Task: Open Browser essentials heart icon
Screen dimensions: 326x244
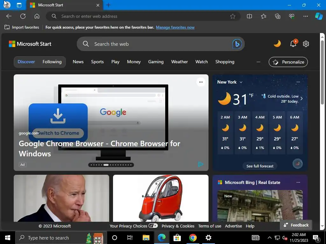Action: pos(292,16)
